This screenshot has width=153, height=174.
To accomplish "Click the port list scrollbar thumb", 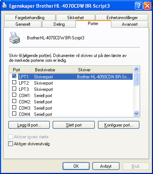I will [x=136, y=79].
